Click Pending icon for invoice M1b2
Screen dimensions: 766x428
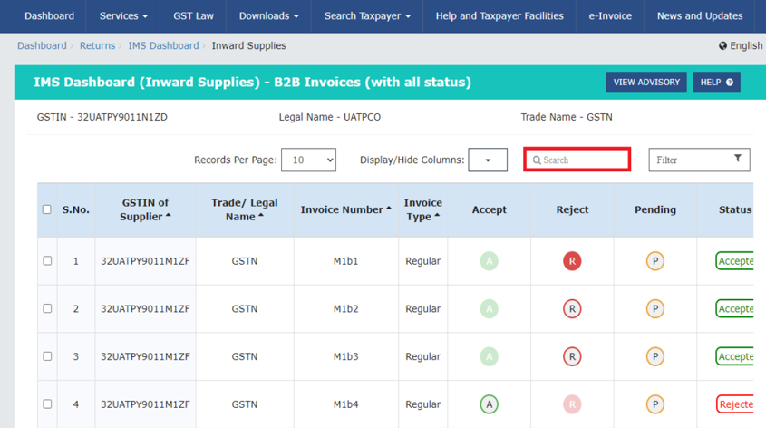(x=654, y=309)
